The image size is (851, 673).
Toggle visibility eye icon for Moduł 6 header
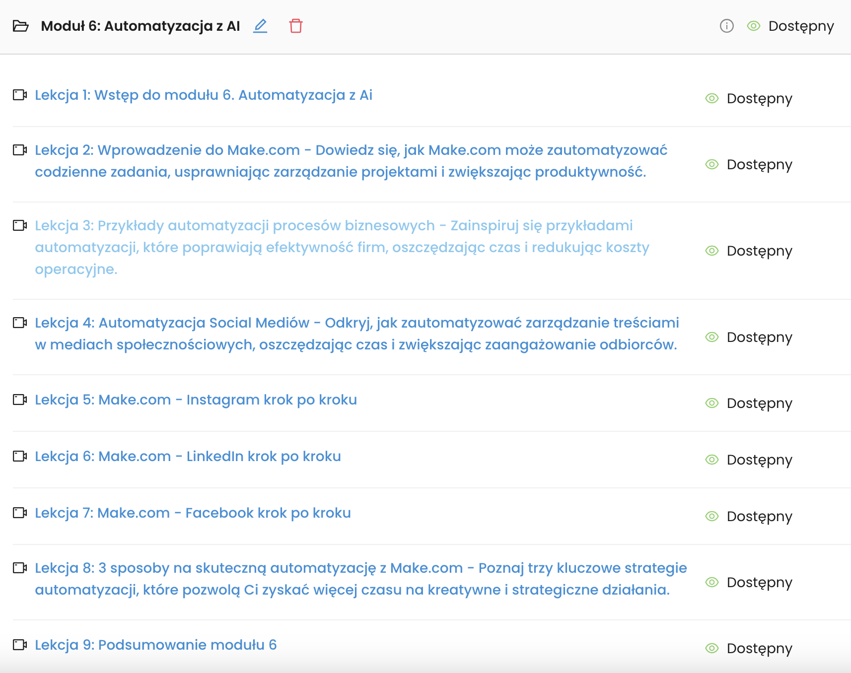tap(754, 26)
